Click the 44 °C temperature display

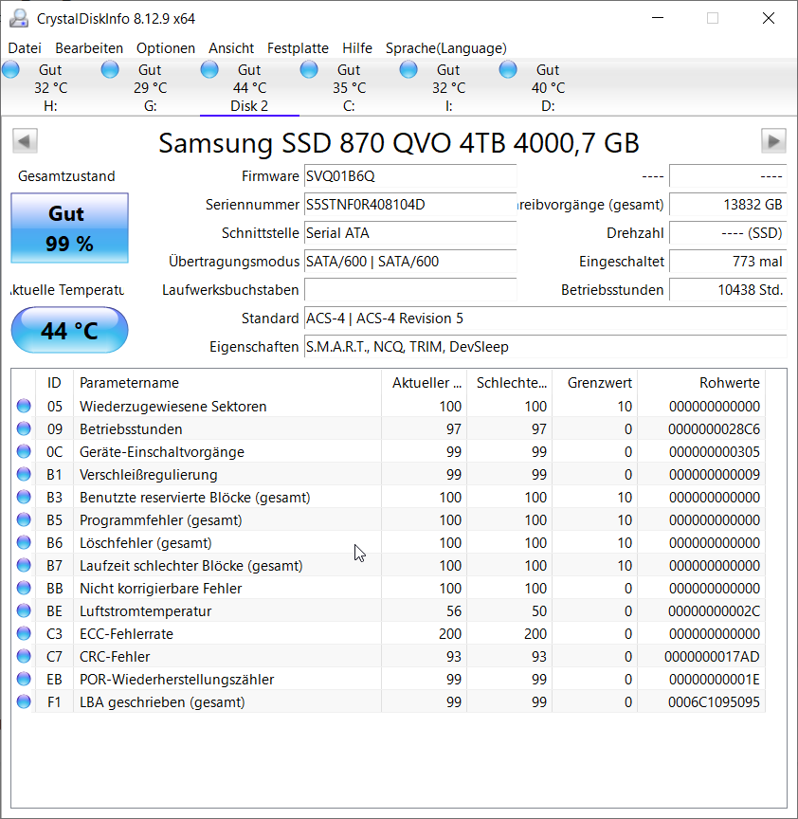(x=68, y=330)
